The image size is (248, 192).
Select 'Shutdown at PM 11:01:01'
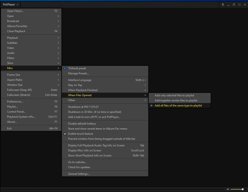click(x=105, y=107)
